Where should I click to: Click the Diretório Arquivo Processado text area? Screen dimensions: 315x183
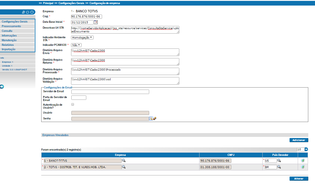(x=125, y=71)
